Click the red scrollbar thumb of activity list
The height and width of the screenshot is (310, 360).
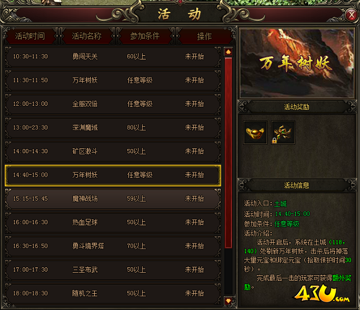click(228, 153)
